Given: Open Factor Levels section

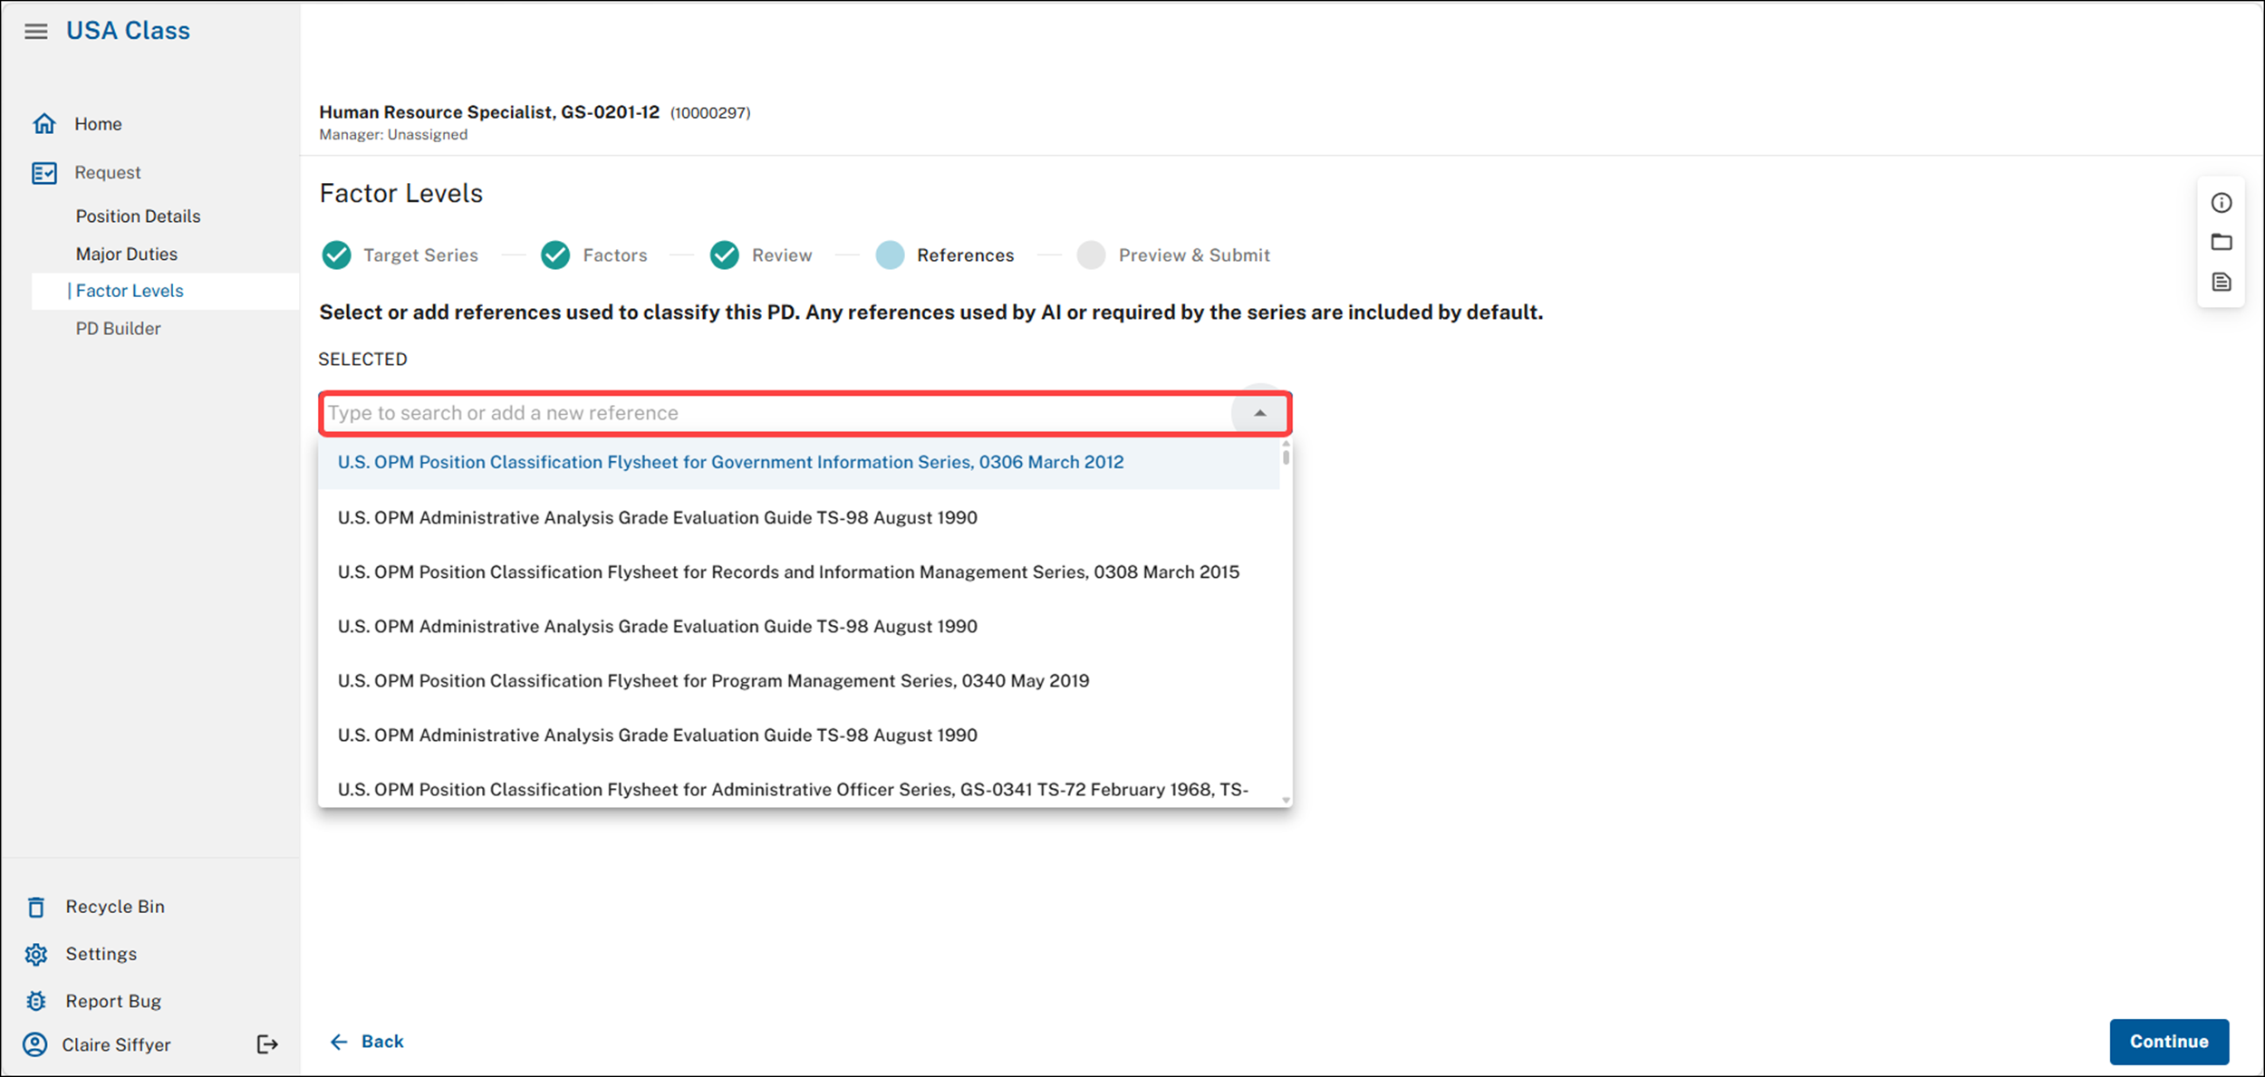Looking at the screenshot, I should click(x=130, y=291).
